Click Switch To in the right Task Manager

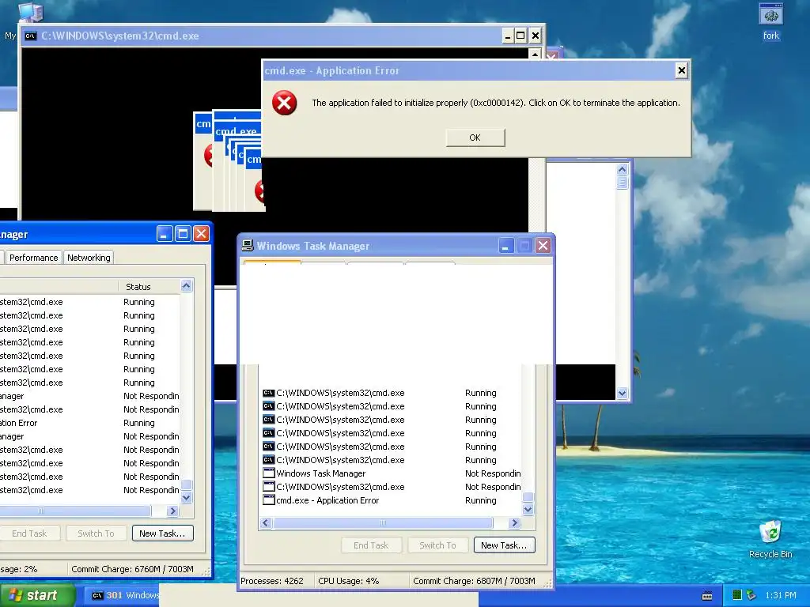tap(437, 545)
